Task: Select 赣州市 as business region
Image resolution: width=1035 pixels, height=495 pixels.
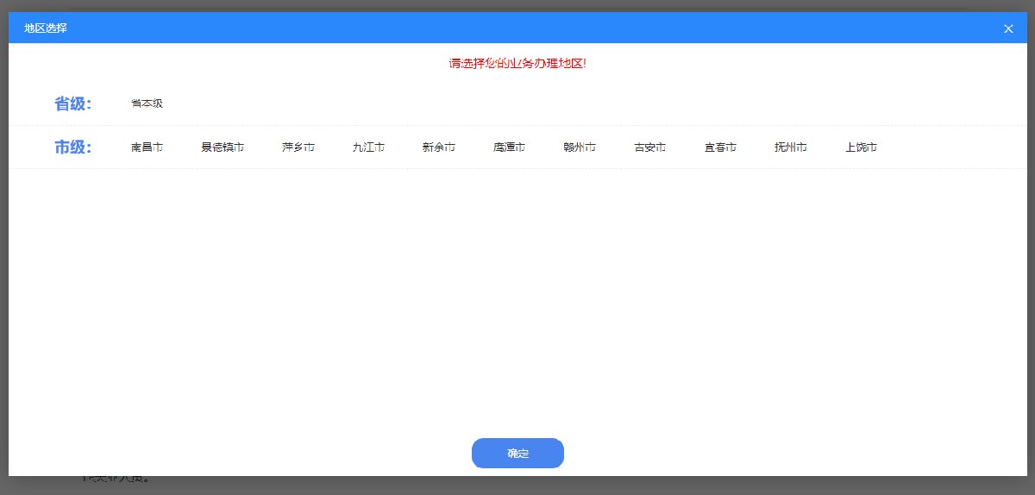Action: 580,147
